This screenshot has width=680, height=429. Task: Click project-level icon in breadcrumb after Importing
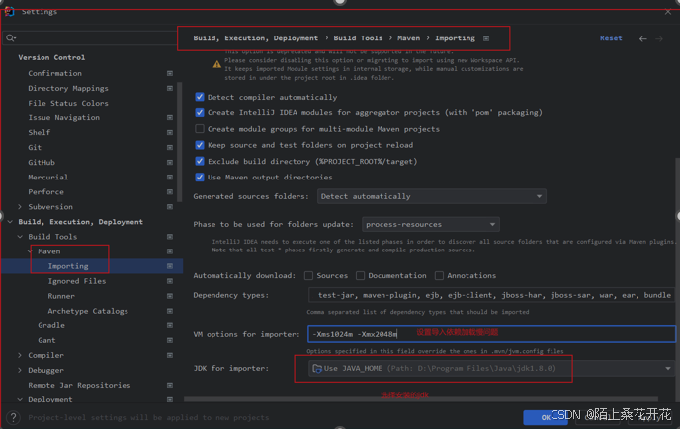pos(486,38)
